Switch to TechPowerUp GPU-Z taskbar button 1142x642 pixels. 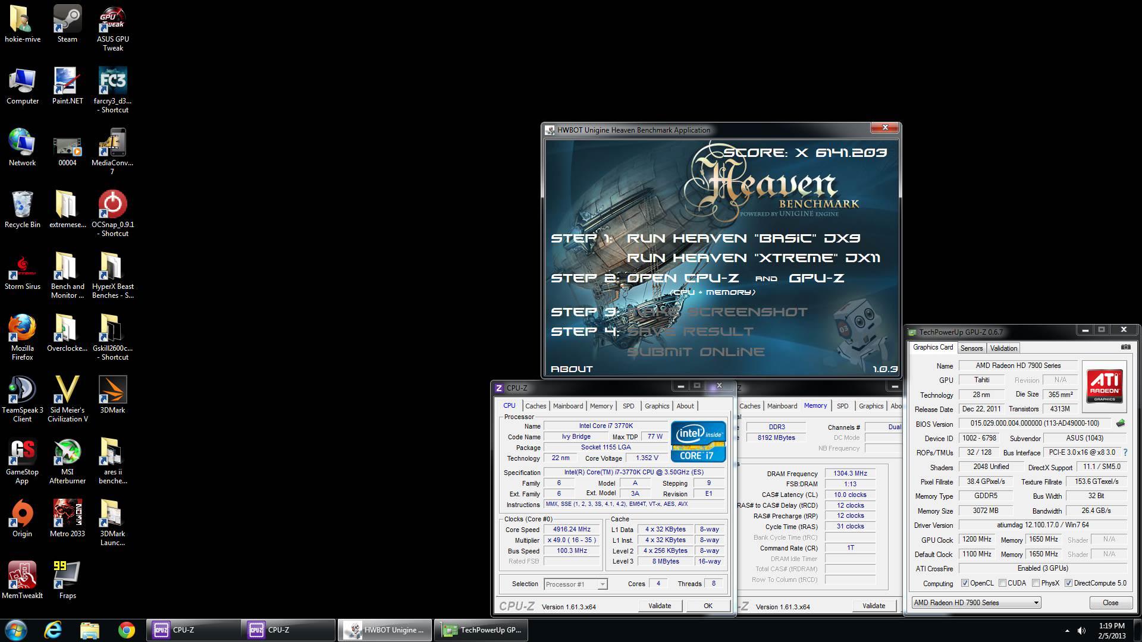pyautogui.click(x=481, y=630)
